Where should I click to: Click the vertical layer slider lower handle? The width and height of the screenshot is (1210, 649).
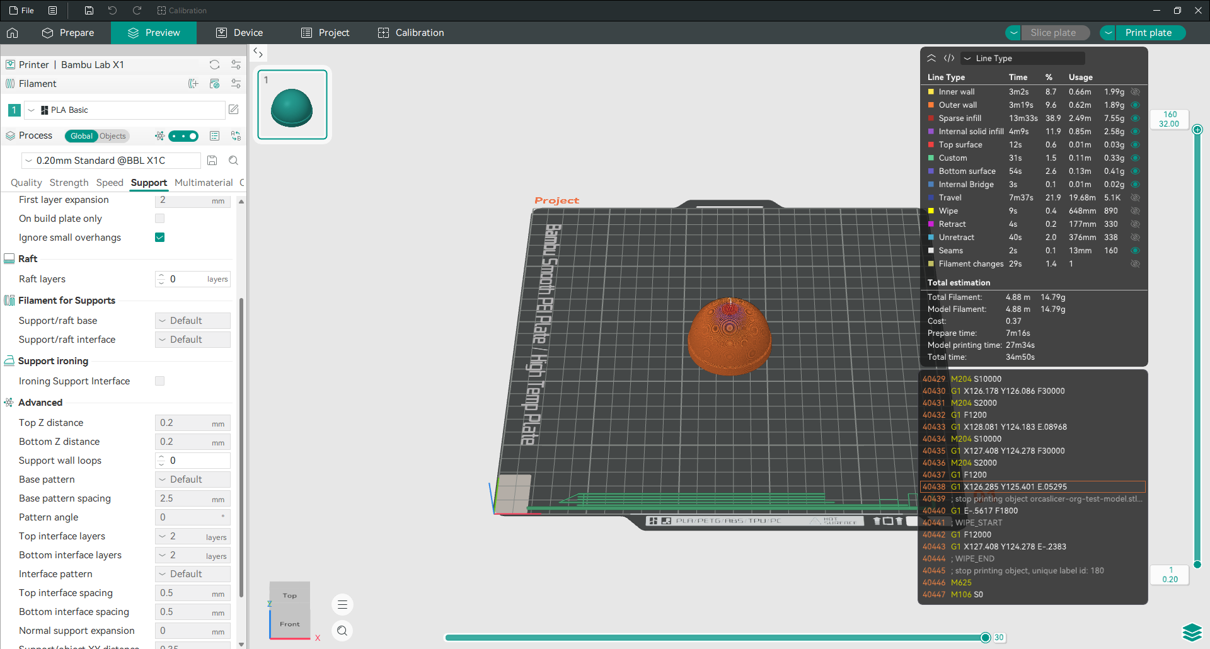pyautogui.click(x=1197, y=565)
